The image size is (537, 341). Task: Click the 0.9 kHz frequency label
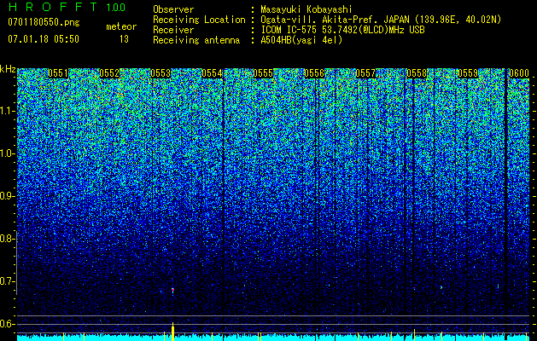[x=8, y=196]
